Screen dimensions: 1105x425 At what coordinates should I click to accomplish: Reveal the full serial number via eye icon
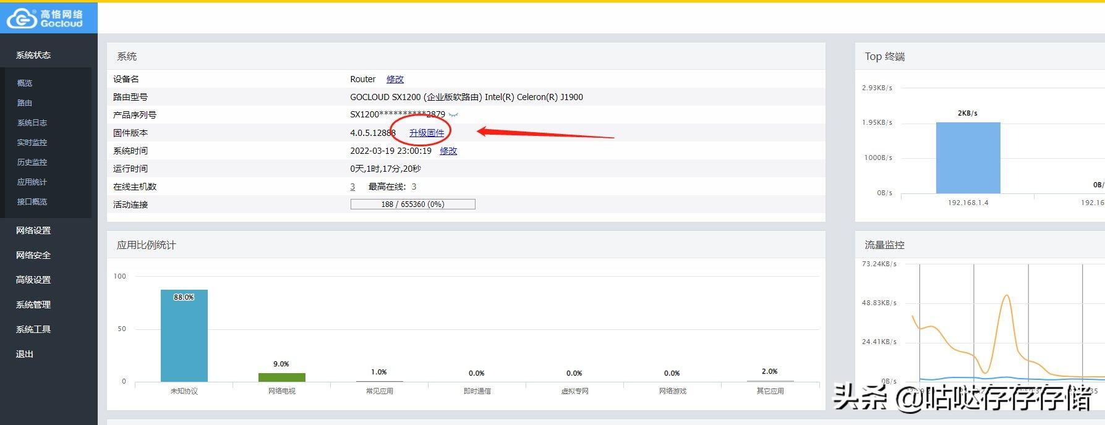coord(453,115)
